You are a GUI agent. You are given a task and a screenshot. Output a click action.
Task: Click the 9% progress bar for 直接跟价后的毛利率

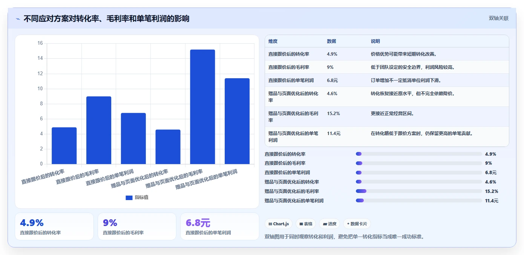tap(419, 163)
